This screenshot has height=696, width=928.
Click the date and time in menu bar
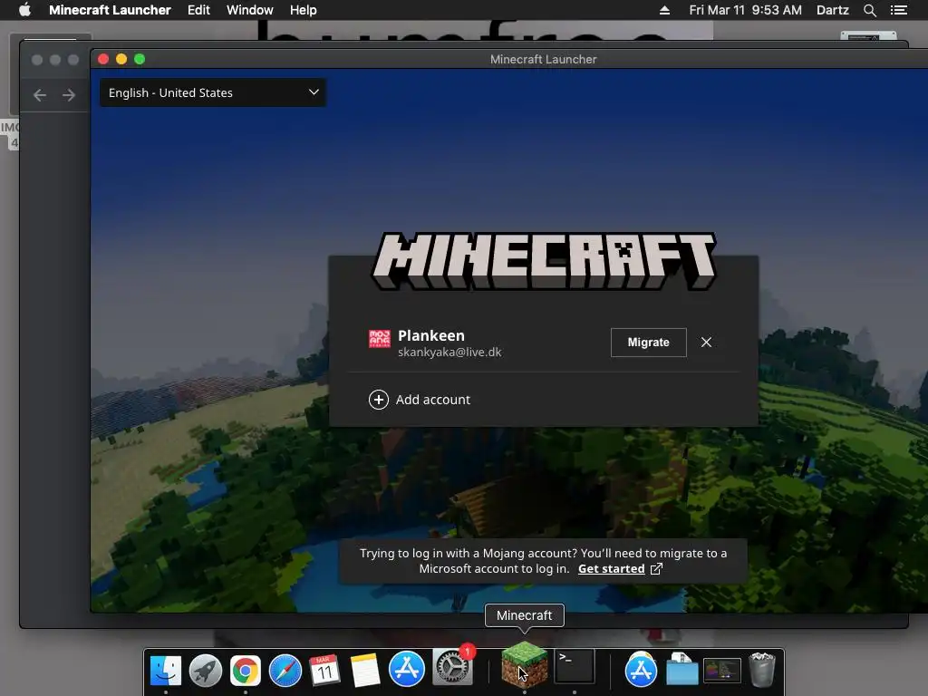[x=745, y=10]
